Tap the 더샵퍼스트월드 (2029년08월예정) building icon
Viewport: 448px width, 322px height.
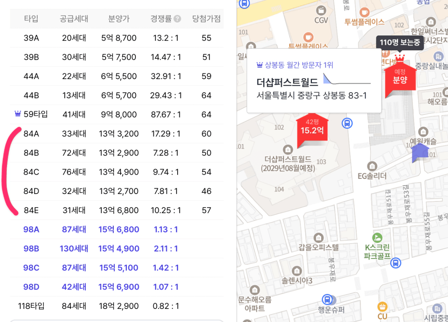tap(288, 150)
